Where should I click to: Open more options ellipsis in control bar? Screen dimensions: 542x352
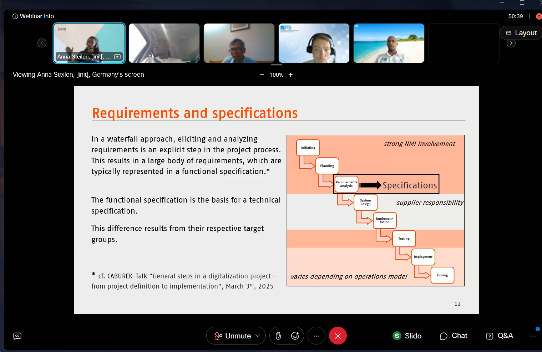pyautogui.click(x=316, y=336)
